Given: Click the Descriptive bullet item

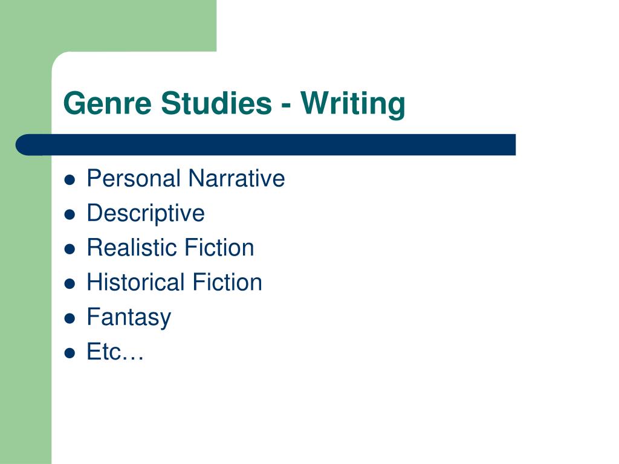Looking at the screenshot, I should (146, 214).
